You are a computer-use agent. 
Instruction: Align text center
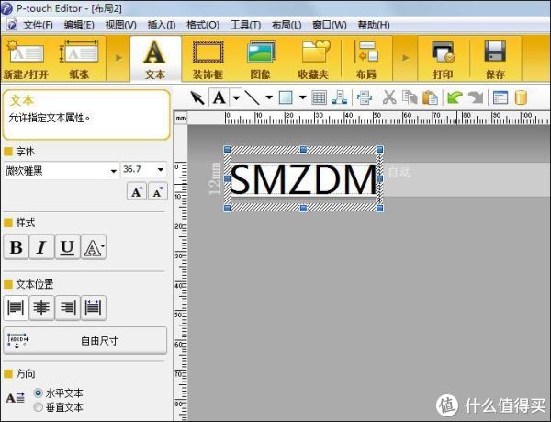(41, 308)
